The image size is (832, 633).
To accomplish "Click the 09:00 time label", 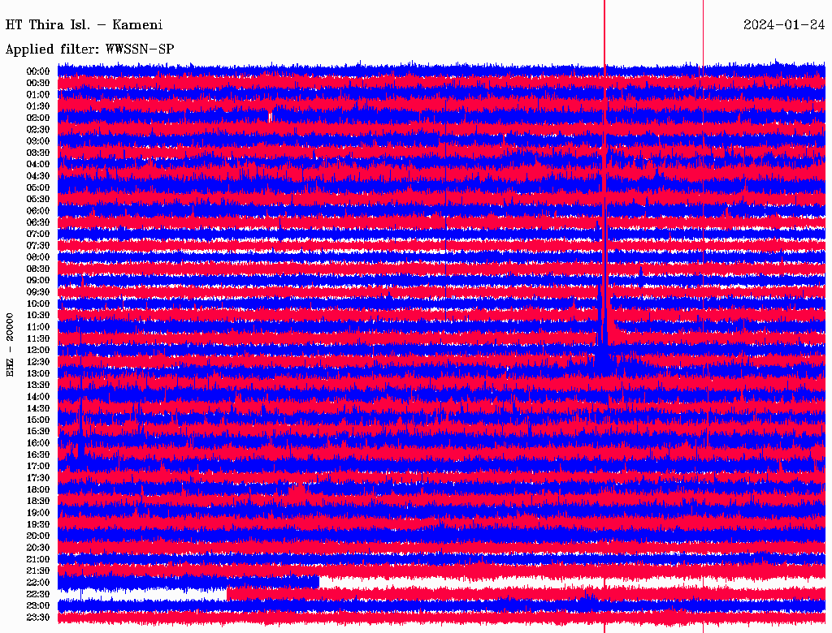I will click(x=38, y=281).
